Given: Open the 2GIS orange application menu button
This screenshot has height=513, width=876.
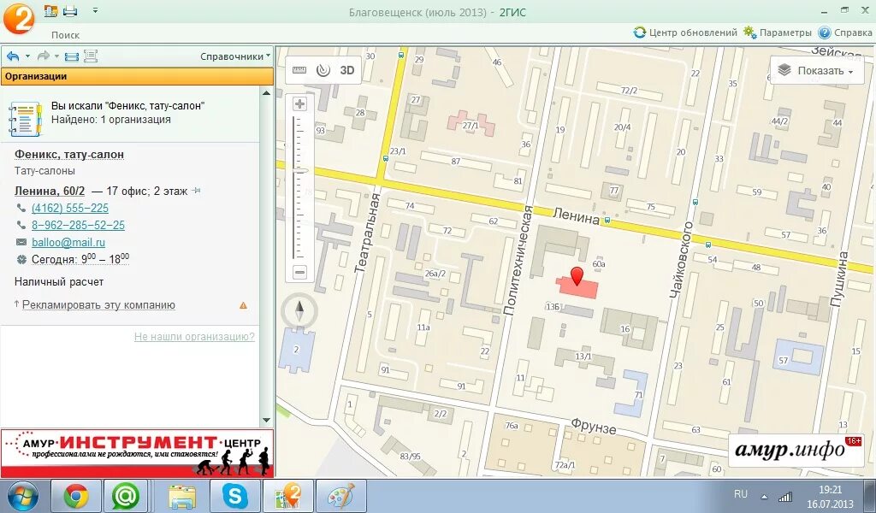Looking at the screenshot, I should coord(19,18).
